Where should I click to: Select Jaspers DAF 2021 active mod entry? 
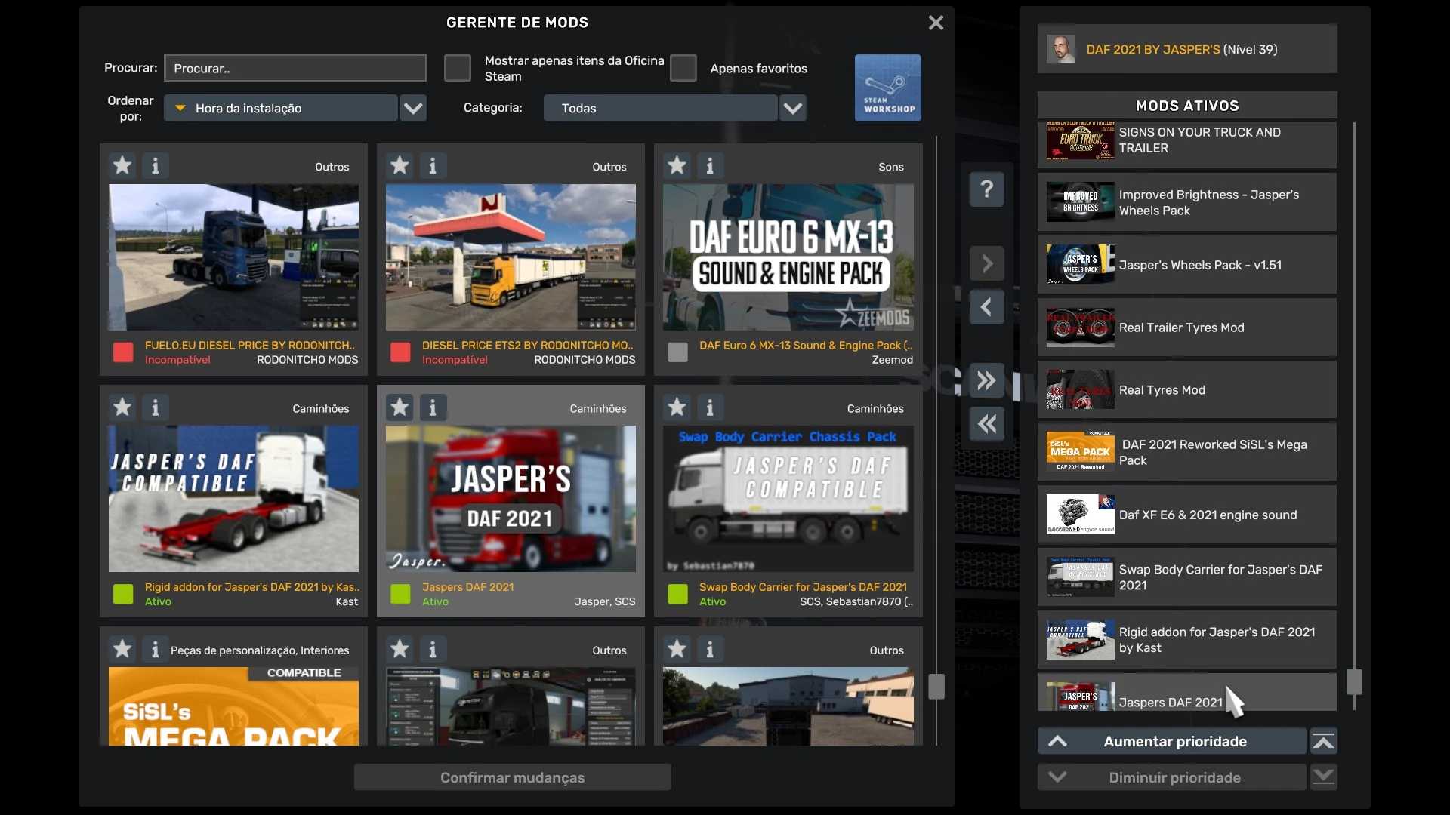coord(1187,693)
